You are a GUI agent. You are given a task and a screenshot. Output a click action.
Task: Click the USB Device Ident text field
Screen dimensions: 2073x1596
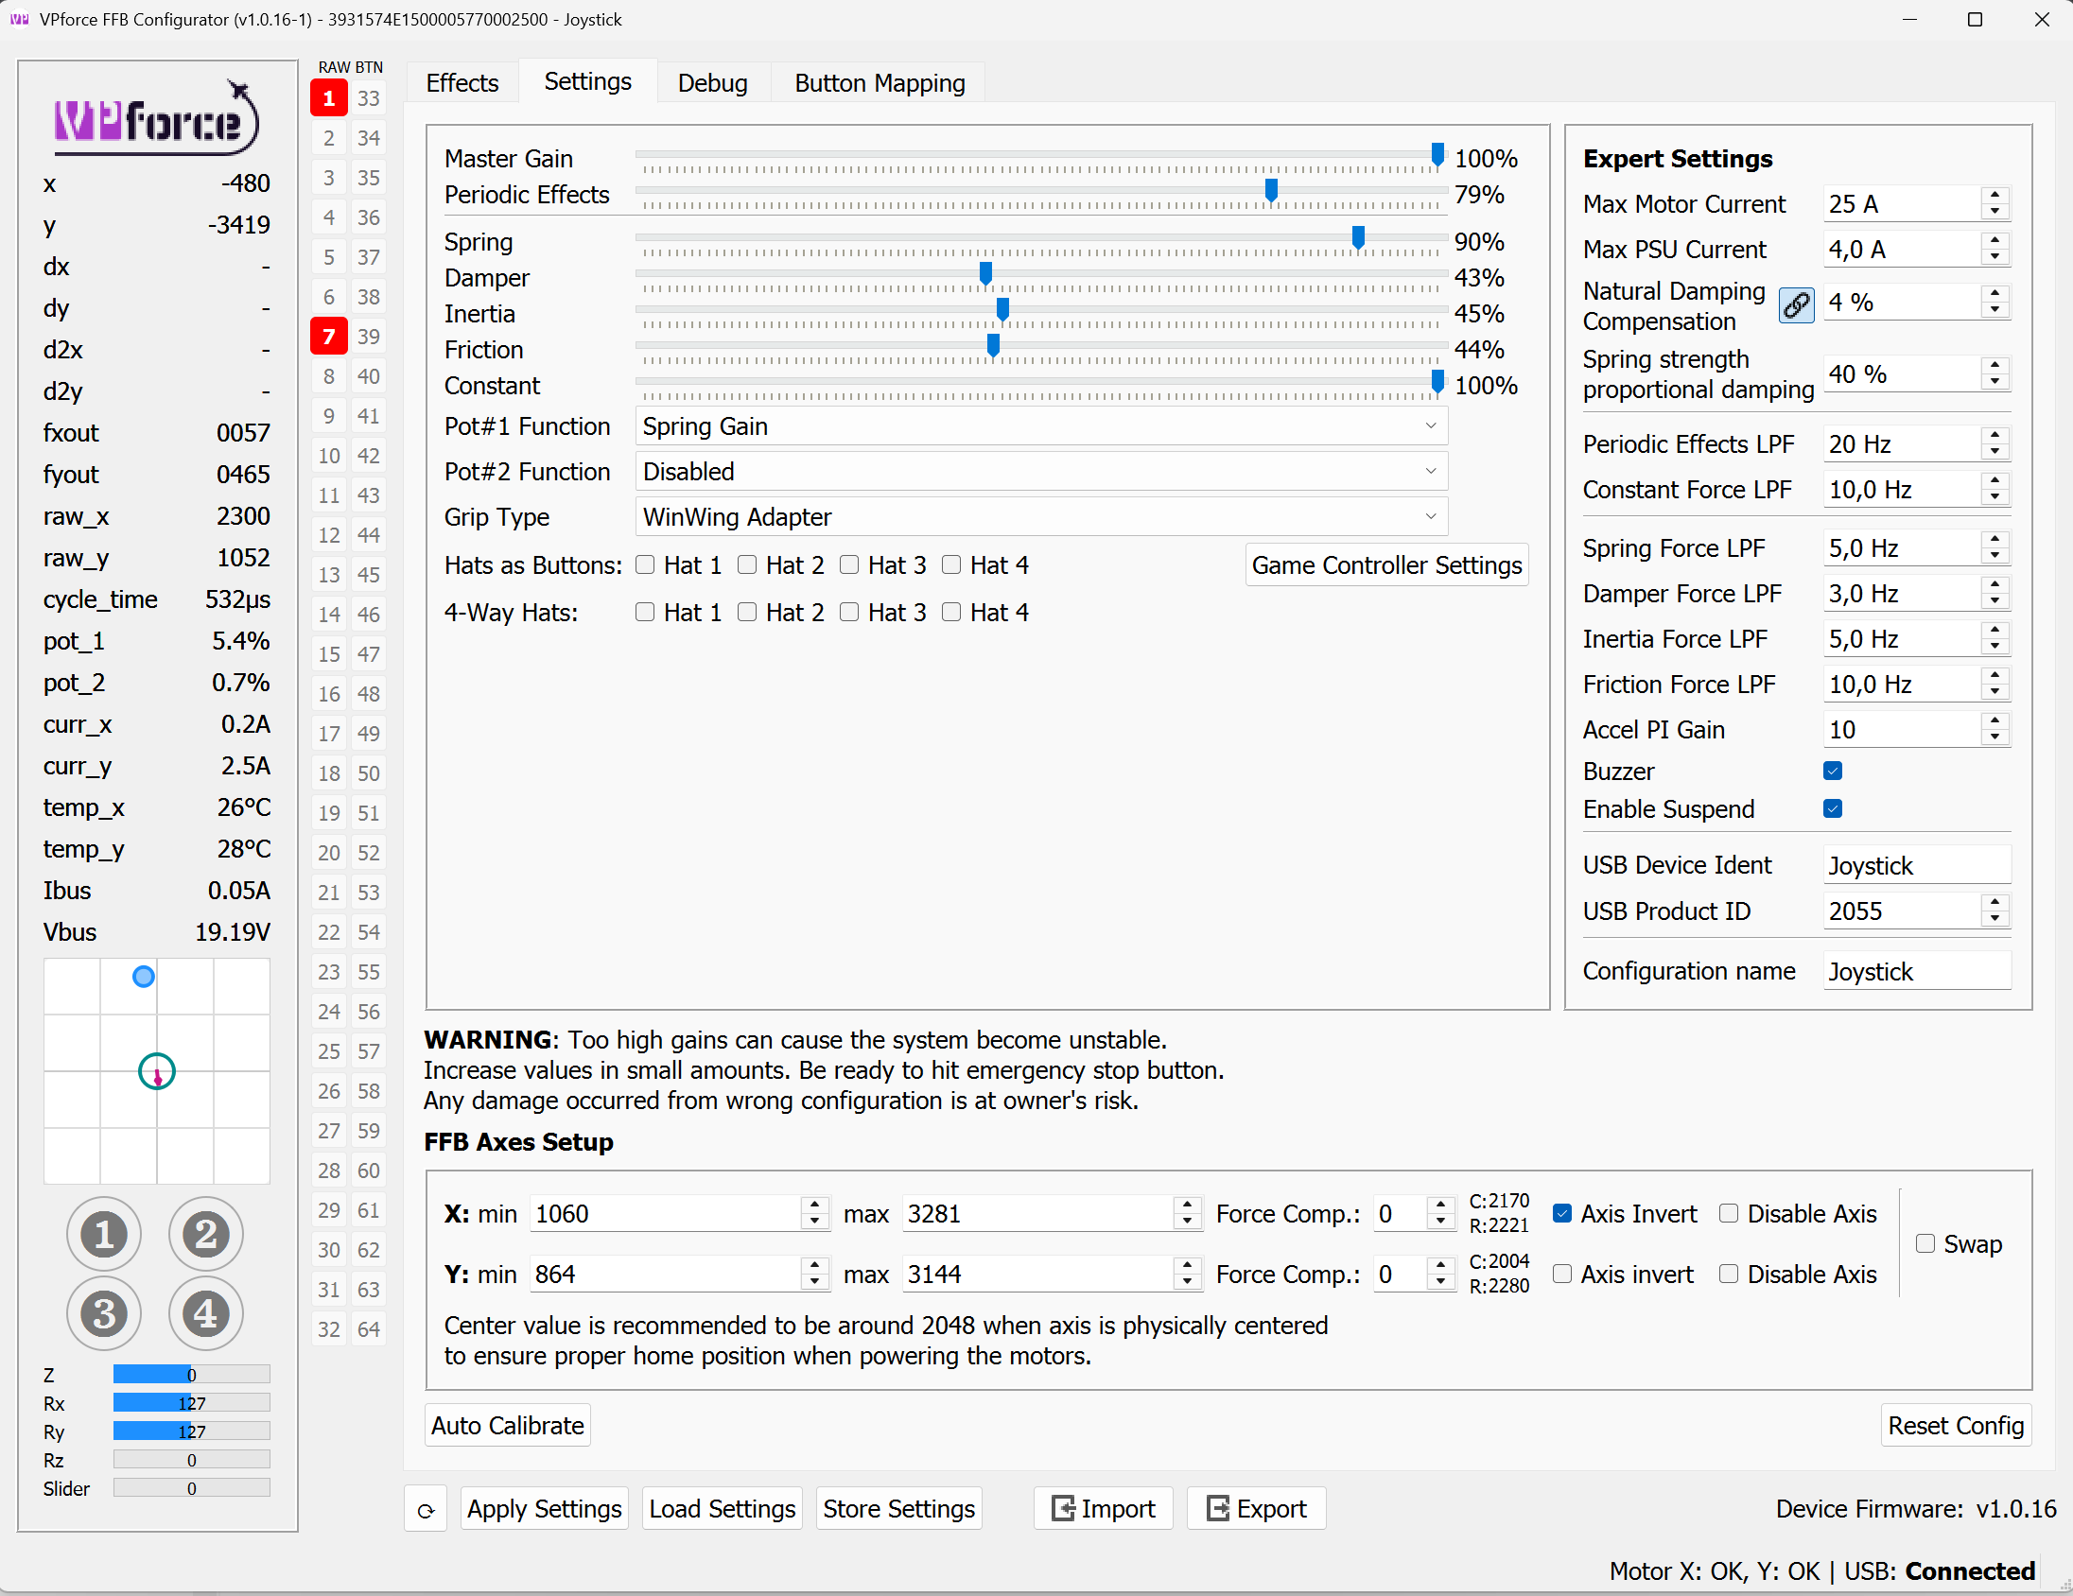(x=1915, y=865)
